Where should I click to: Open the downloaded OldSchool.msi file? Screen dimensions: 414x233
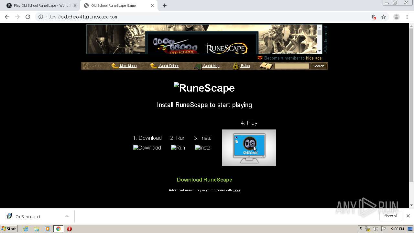coord(28,216)
